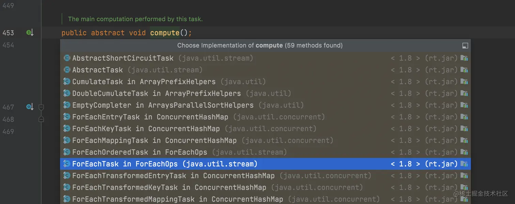Click class icon beside ForEachOrderedTask
This screenshot has height=204, width=515.
67,152
